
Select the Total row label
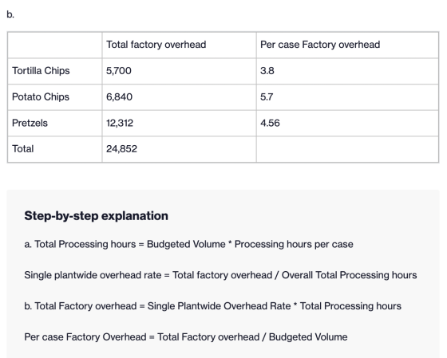pos(23,148)
